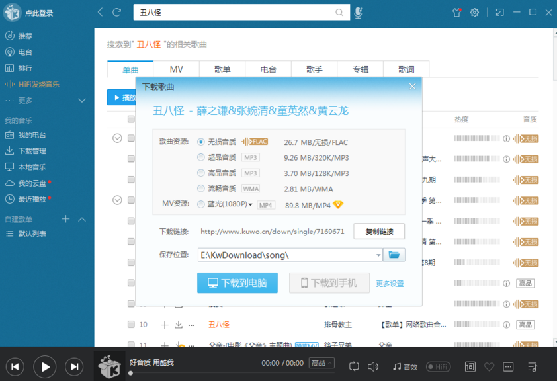Open the more options icon in player bar
The image size is (557, 381).
coord(508,367)
